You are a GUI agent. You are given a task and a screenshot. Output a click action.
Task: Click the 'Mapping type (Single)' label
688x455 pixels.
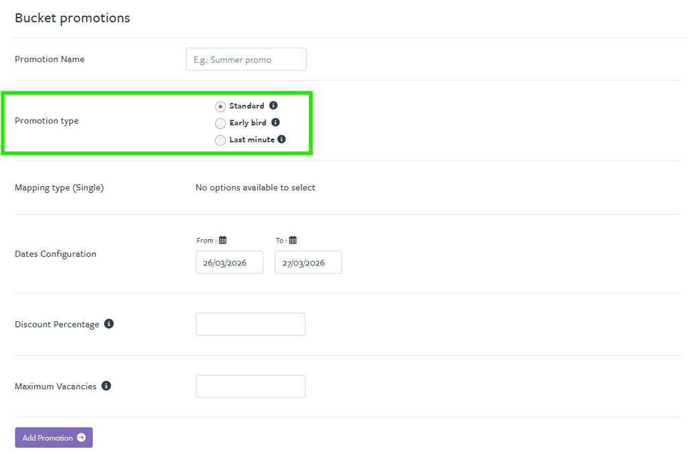point(59,188)
